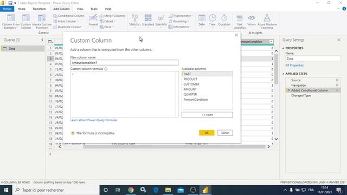Open Azure Machine Learning tool
The height and width of the screenshot is (195, 347).
(x=267, y=22)
